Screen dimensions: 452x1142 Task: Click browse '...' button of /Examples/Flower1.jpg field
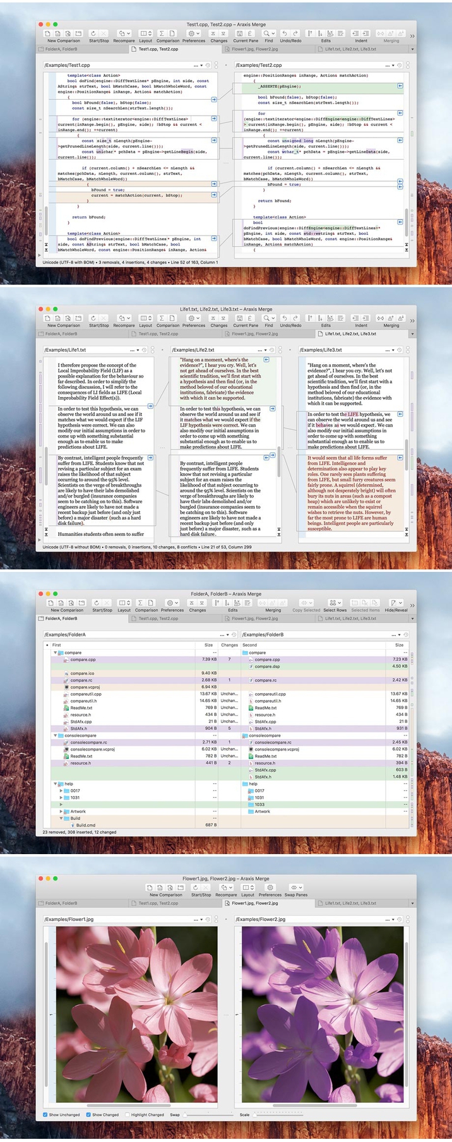click(196, 919)
